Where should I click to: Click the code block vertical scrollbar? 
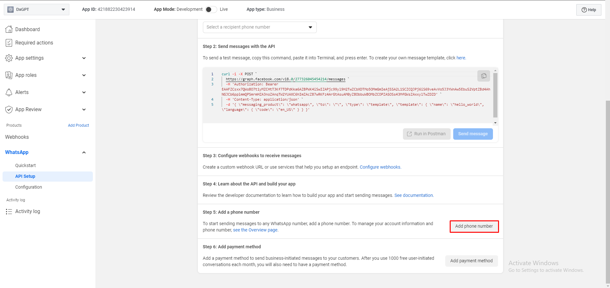pos(495,95)
